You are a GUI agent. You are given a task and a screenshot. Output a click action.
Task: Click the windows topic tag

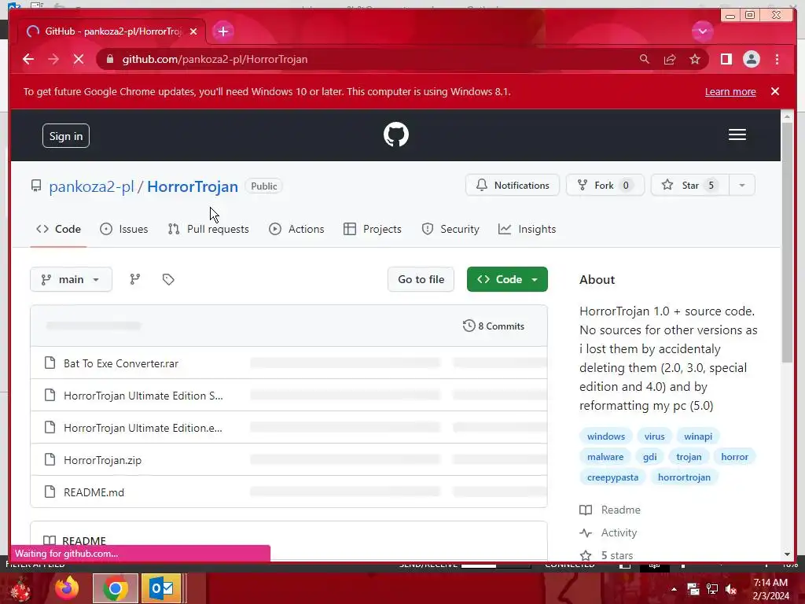point(606,436)
